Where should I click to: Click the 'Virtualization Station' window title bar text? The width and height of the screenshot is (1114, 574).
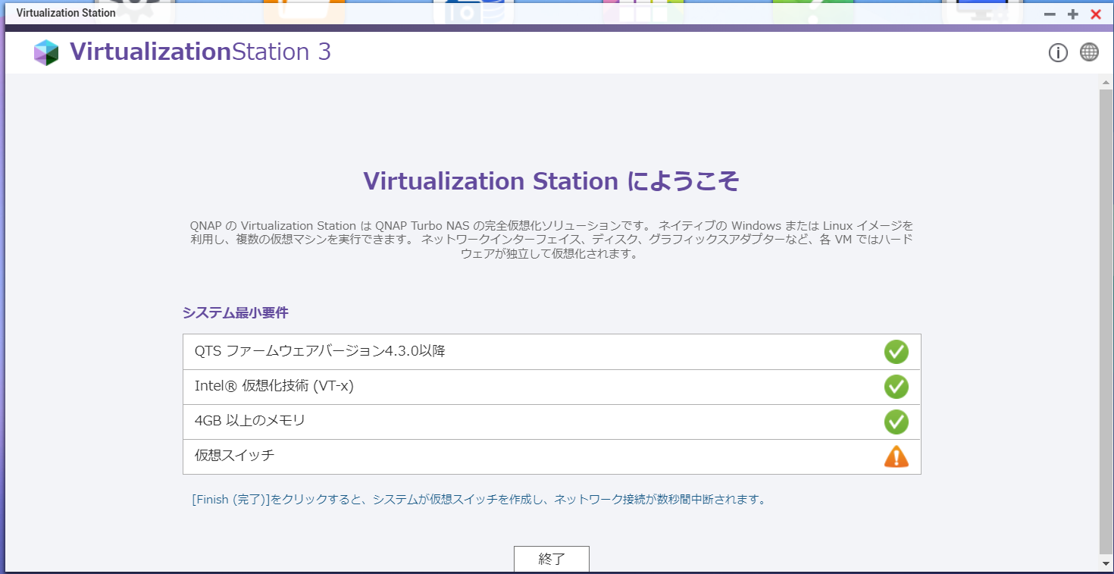click(x=66, y=13)
